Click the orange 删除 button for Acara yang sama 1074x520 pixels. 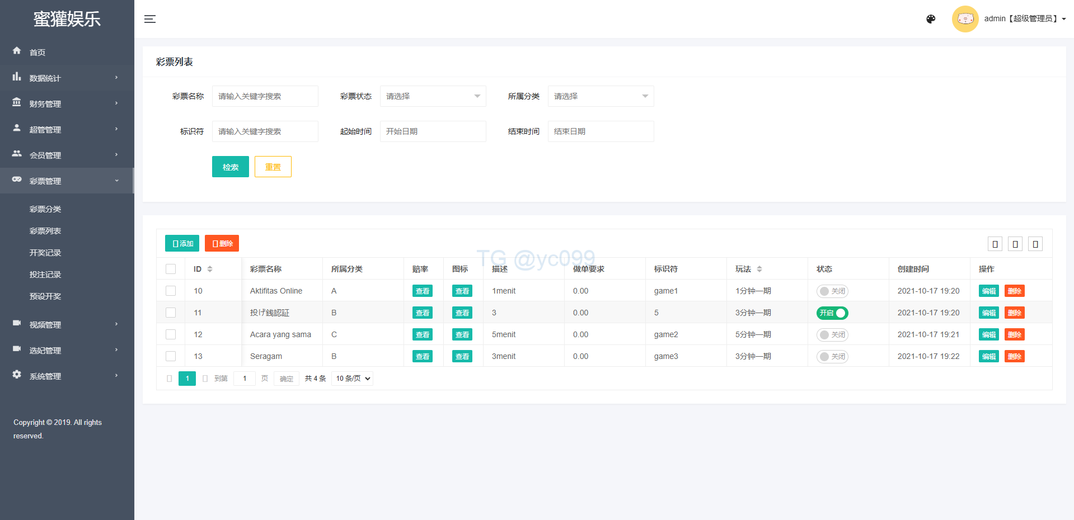tap(1014, 335)
